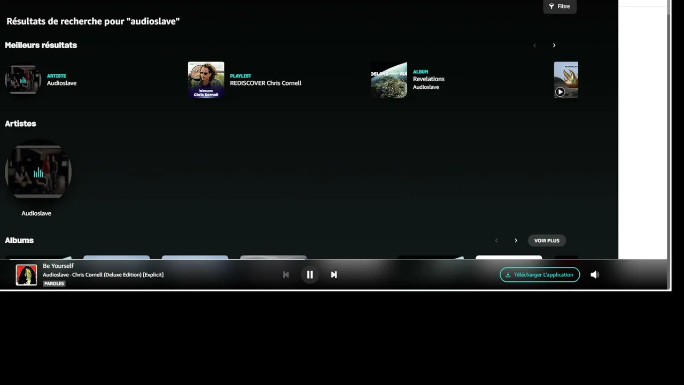Show next Meilleurs résultats items

pyautogui.click(x=554, y=45)
